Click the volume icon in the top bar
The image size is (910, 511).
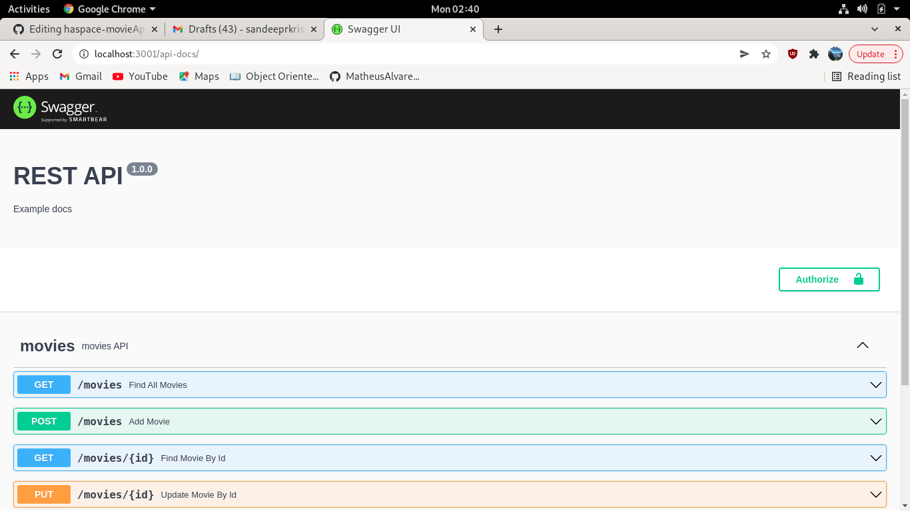(863, 9)
